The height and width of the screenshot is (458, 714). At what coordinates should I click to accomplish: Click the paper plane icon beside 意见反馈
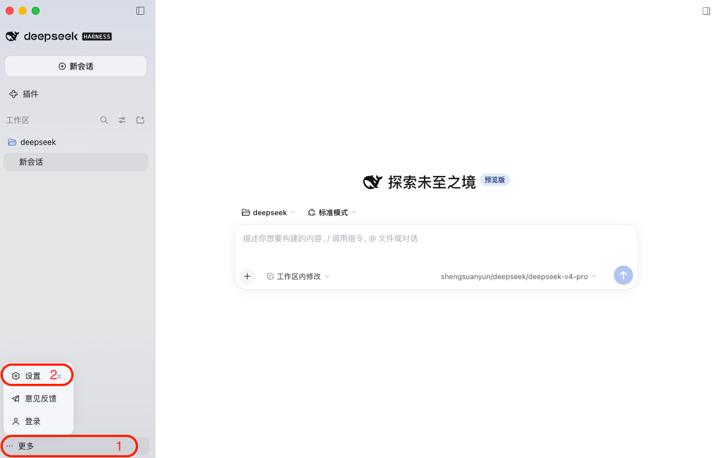coord(16,399)
